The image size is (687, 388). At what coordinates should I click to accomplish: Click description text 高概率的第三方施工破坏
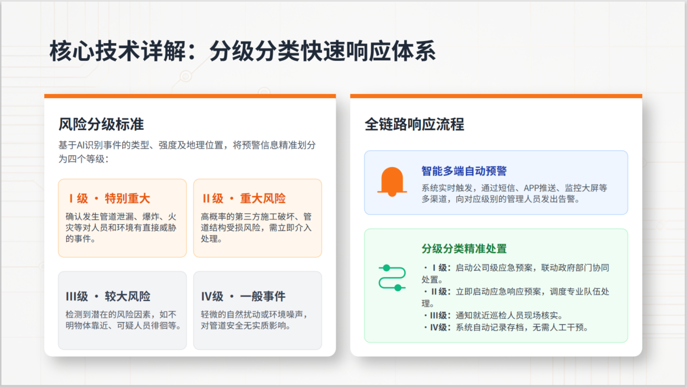(x=257, y=227)
